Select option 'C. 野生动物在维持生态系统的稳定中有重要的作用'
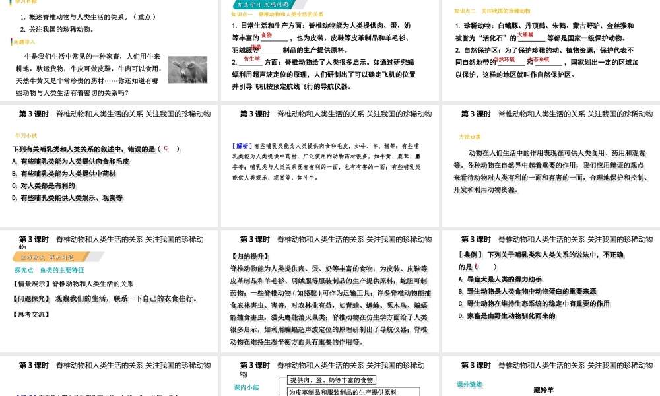The width and height of the screenshot is (660, 396). click(534, 304)
